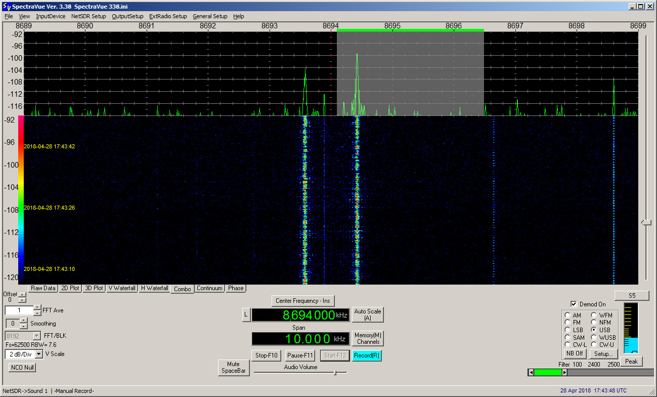Screen dimensions: 657x397
Task: Open demodulator Setup... dialog
Action: coord(604,353)
